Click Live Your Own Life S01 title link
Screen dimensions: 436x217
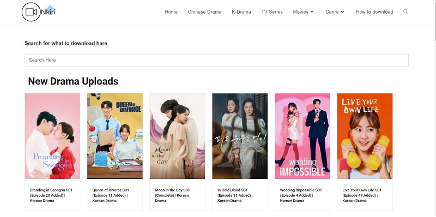pyautogui.click(x=362, y=195)
